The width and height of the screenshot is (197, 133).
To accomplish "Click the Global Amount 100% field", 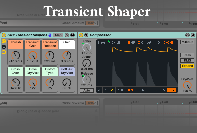I will pos(91,23).
